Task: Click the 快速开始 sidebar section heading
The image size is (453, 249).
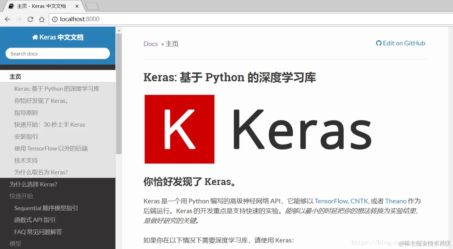Action: click(x=21, y=196)
